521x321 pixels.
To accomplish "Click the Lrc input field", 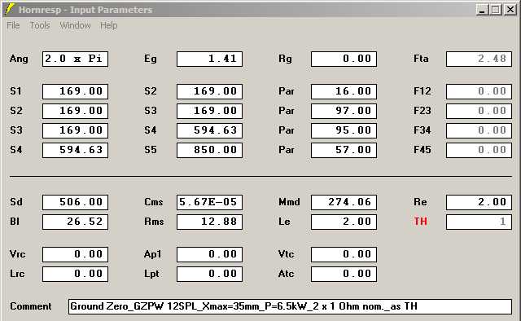I will point(75,274).
